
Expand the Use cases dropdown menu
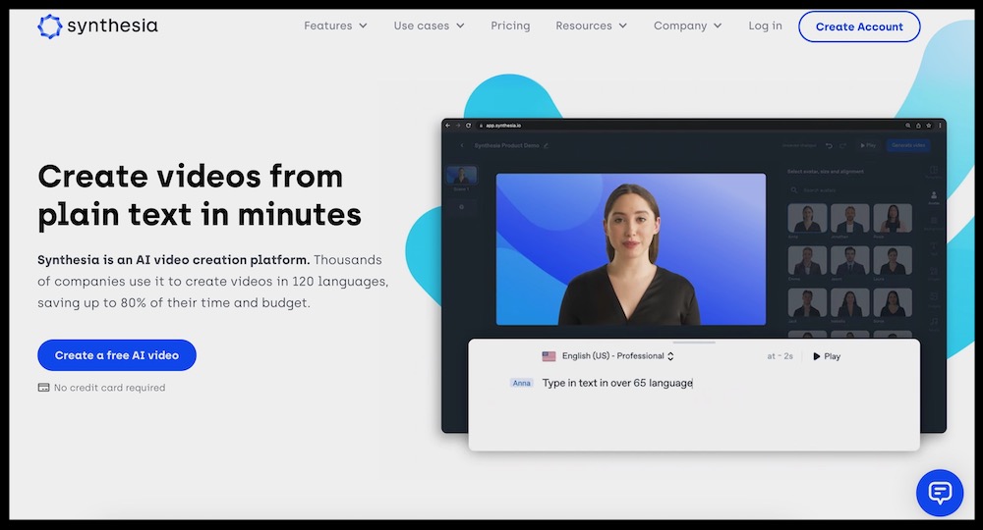point(429,26)
